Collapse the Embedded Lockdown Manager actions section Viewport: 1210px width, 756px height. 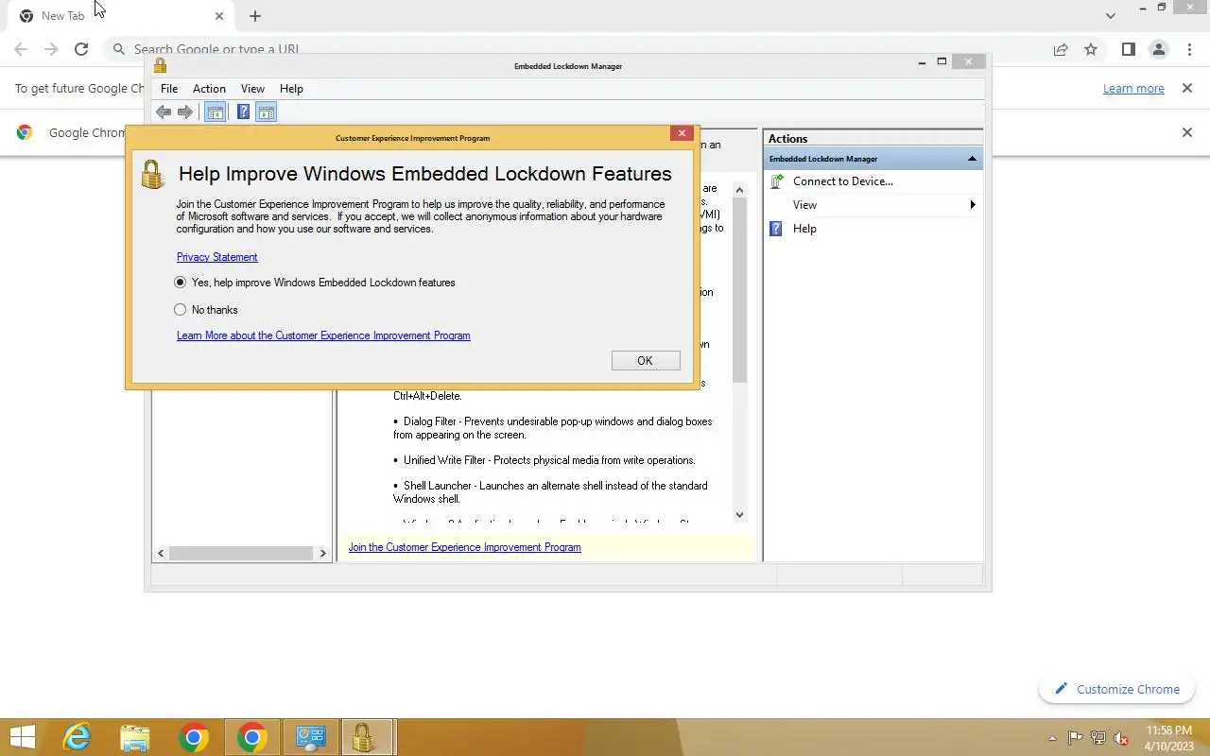pos(972,159)
